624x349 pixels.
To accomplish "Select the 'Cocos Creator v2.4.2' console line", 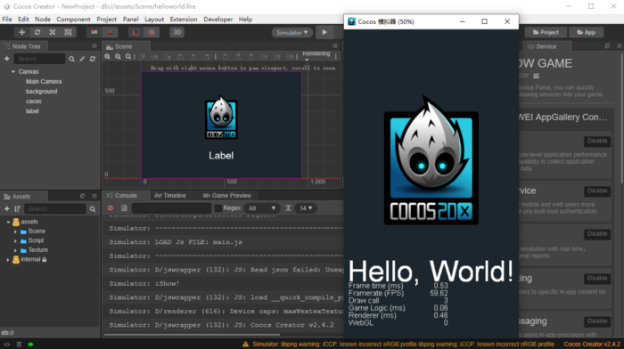I will coord(222,325).
